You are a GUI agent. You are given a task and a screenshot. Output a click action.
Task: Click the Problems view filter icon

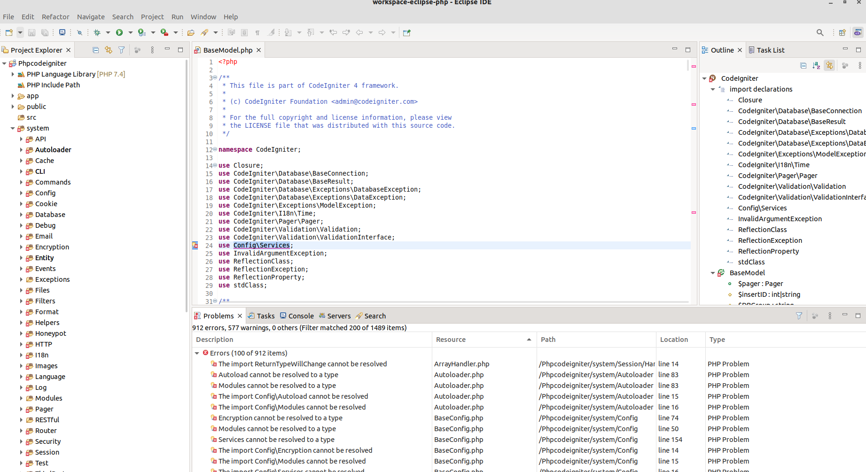(799, 316)
